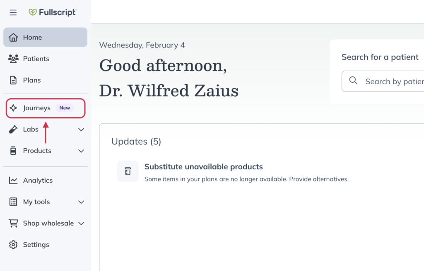The width and height of the screenshot is (424, 271).
Task: Select Journeys from the navigation menu
Action: coord(36,107)
